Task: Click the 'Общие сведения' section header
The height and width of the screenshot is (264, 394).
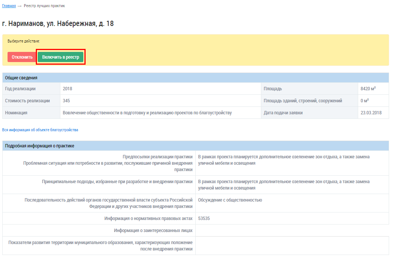Action: point(21,78)
